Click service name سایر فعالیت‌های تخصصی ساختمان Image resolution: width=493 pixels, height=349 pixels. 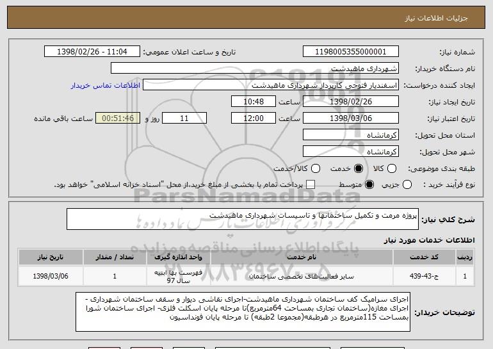(x=302, y=277)
